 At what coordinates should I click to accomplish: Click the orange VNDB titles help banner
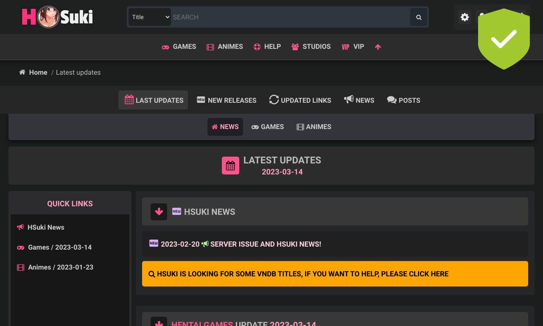[335, 274]
